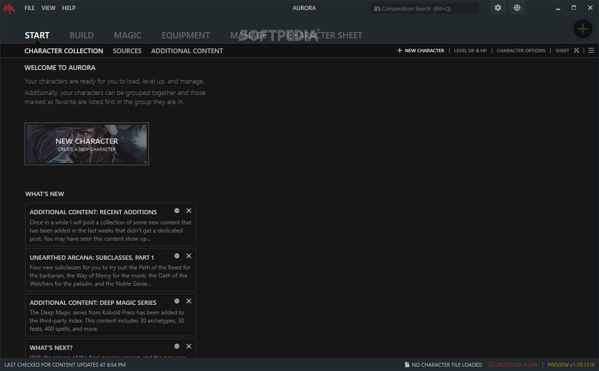Screen dimensions: 599x371
Task: Click the What's New section heading
Action: (45, 194)
